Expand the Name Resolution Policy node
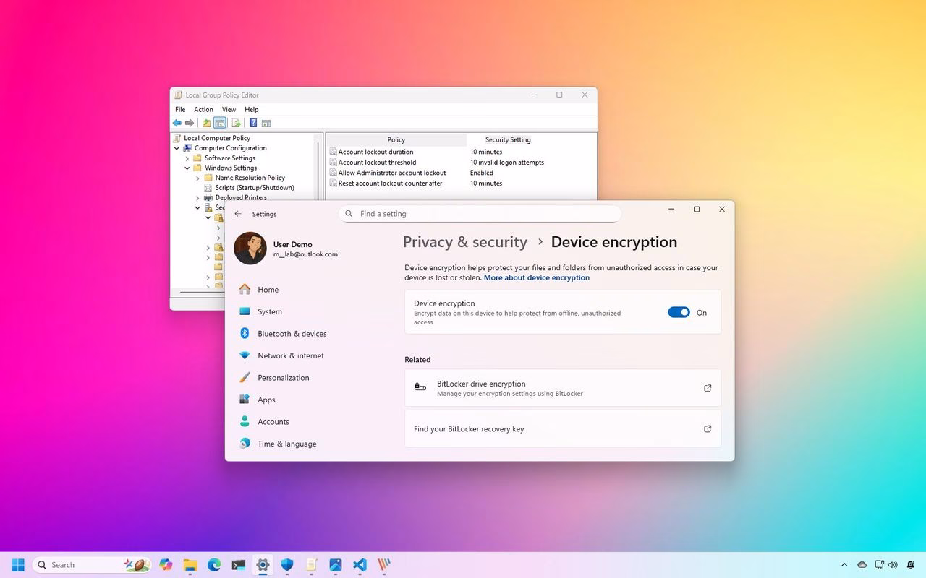 tap(197, 178)
